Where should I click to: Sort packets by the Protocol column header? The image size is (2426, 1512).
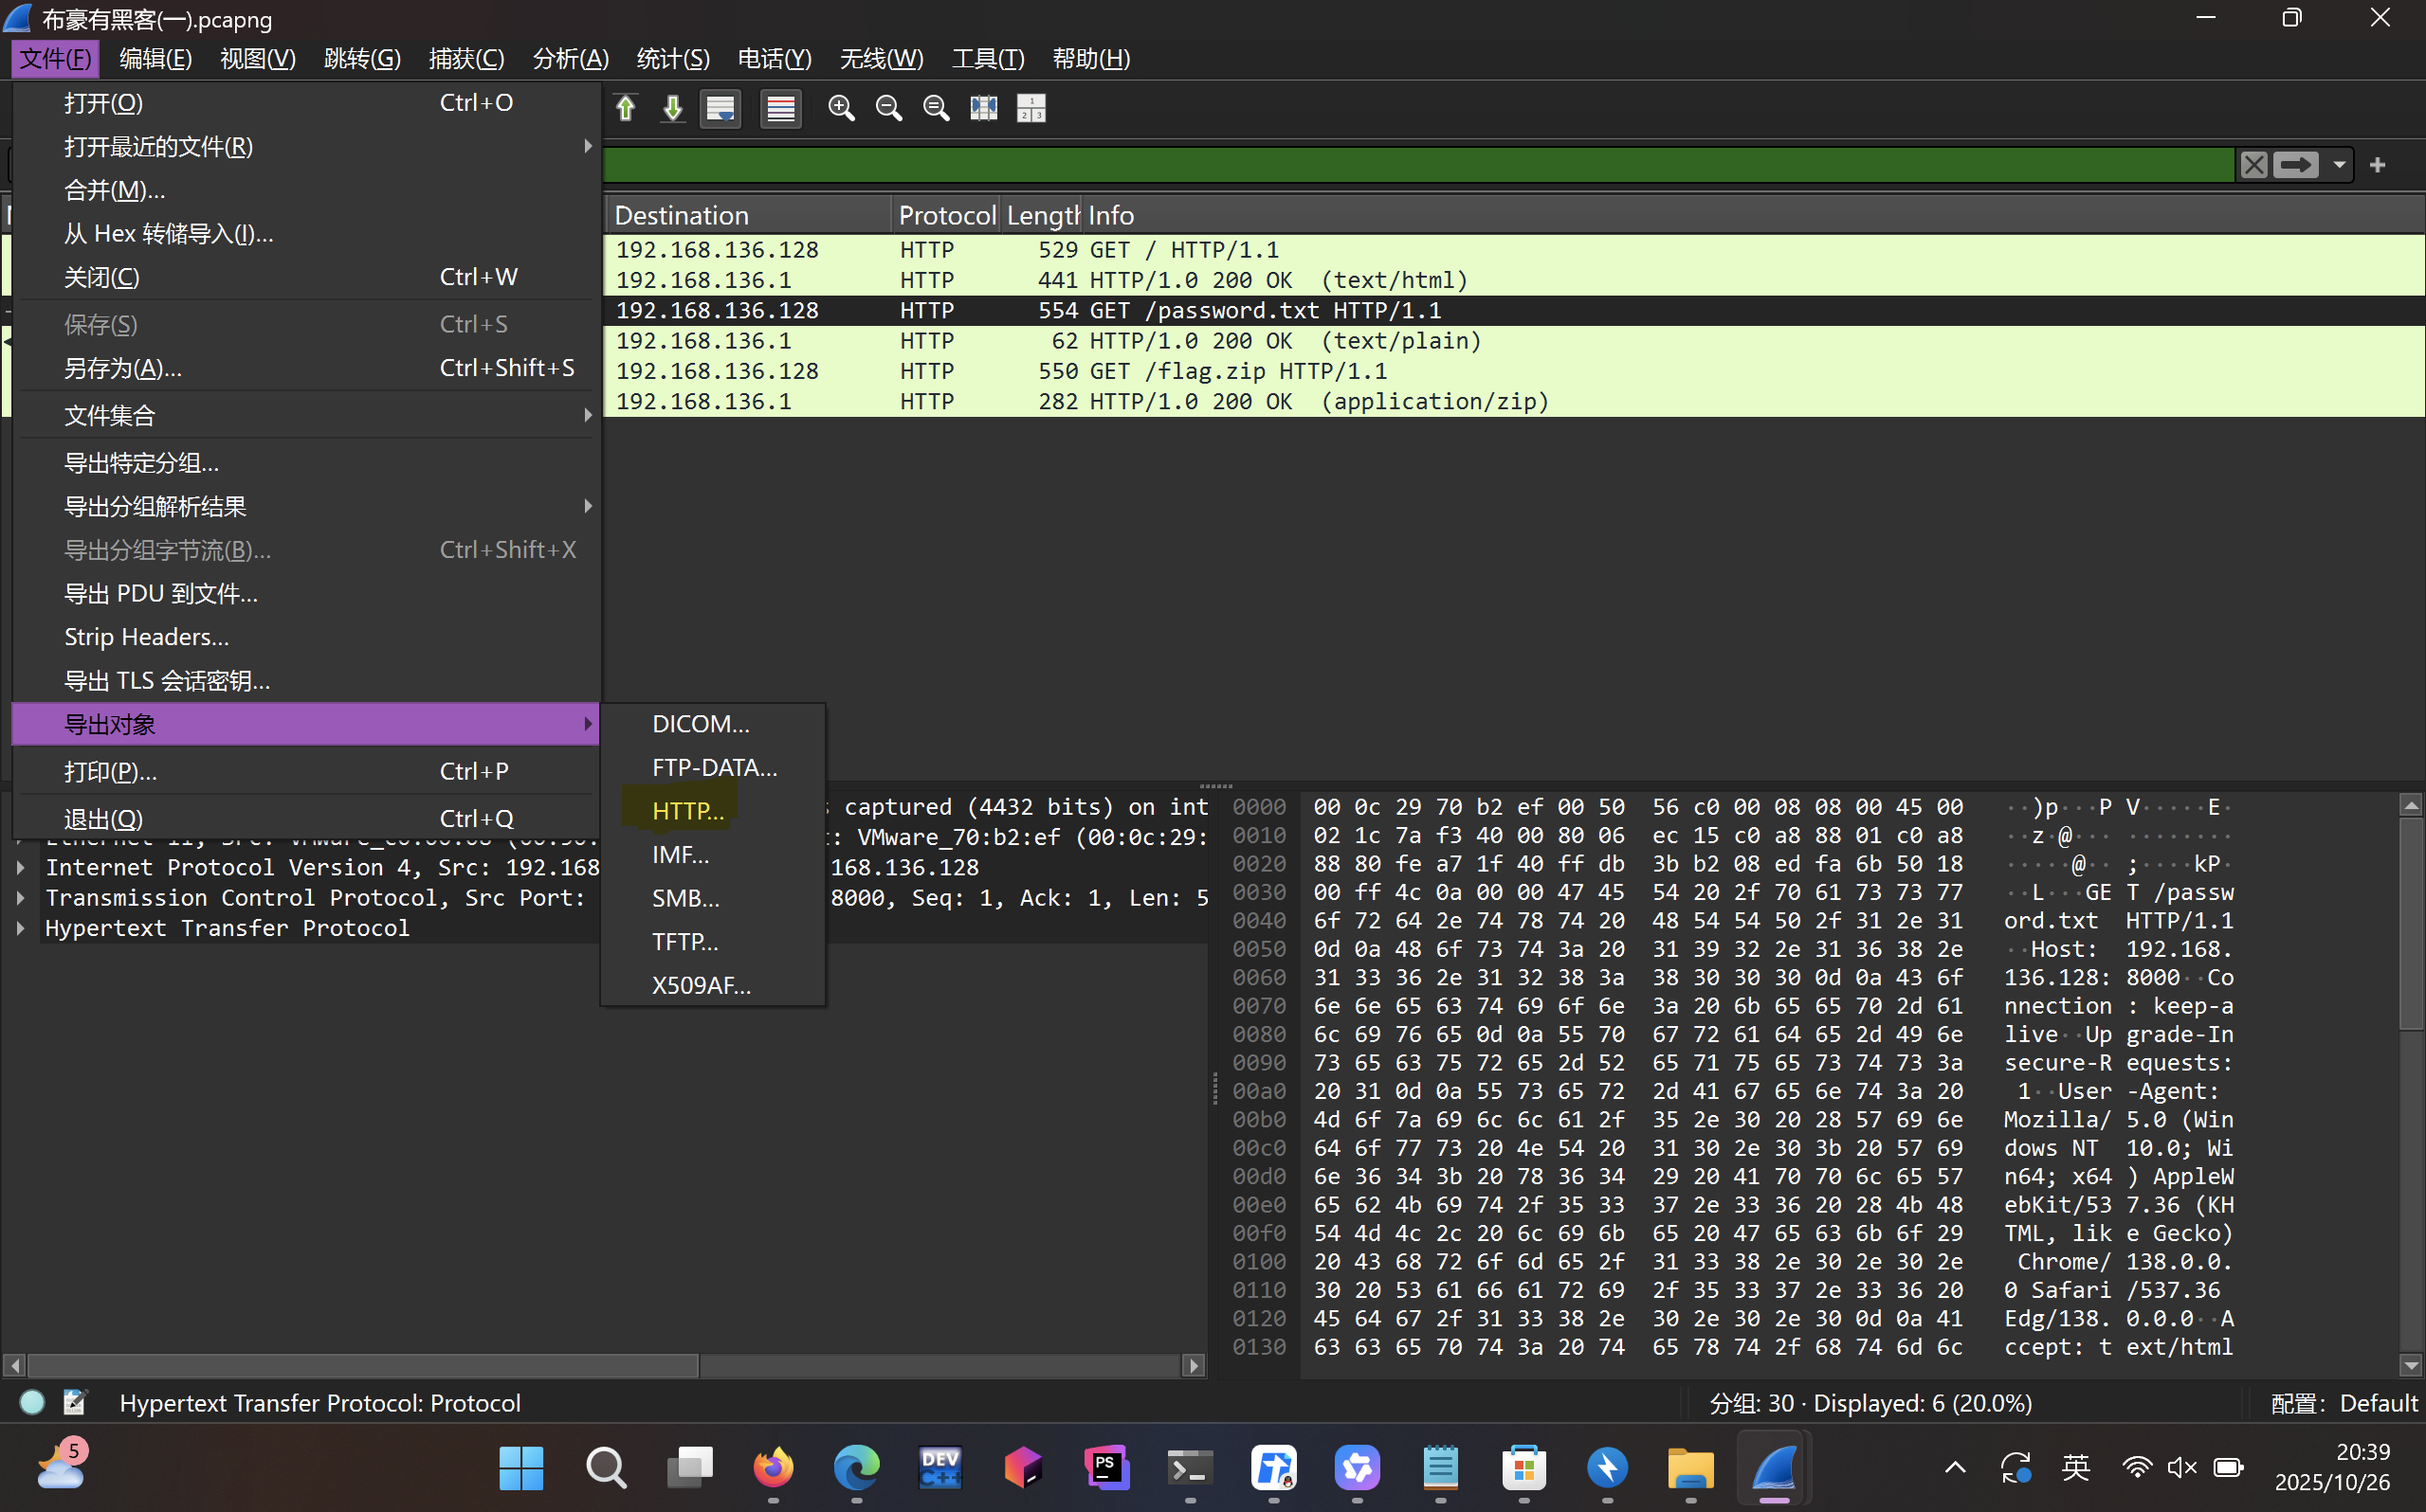click(x=946, y=215)
